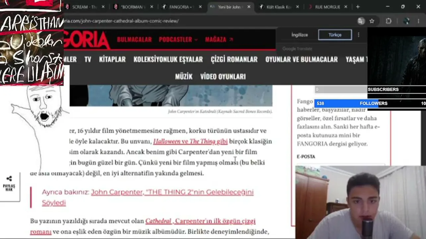Go to the MÜZİK section
426x239 pixels.
183,77
